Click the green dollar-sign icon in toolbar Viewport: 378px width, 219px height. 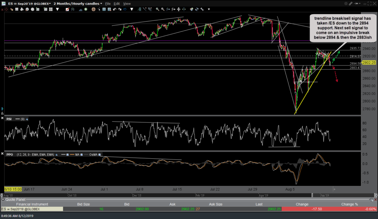(85, 9)
